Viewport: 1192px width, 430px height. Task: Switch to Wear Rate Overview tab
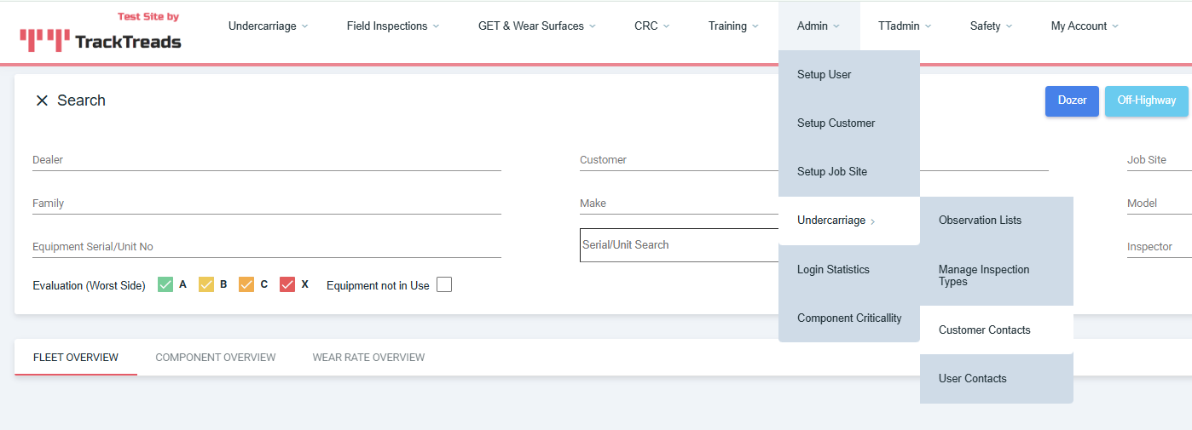[x=368, y=358]
